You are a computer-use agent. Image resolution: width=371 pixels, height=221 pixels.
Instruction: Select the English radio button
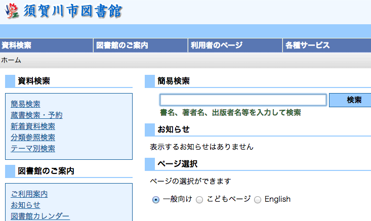[x=258, y=200]
